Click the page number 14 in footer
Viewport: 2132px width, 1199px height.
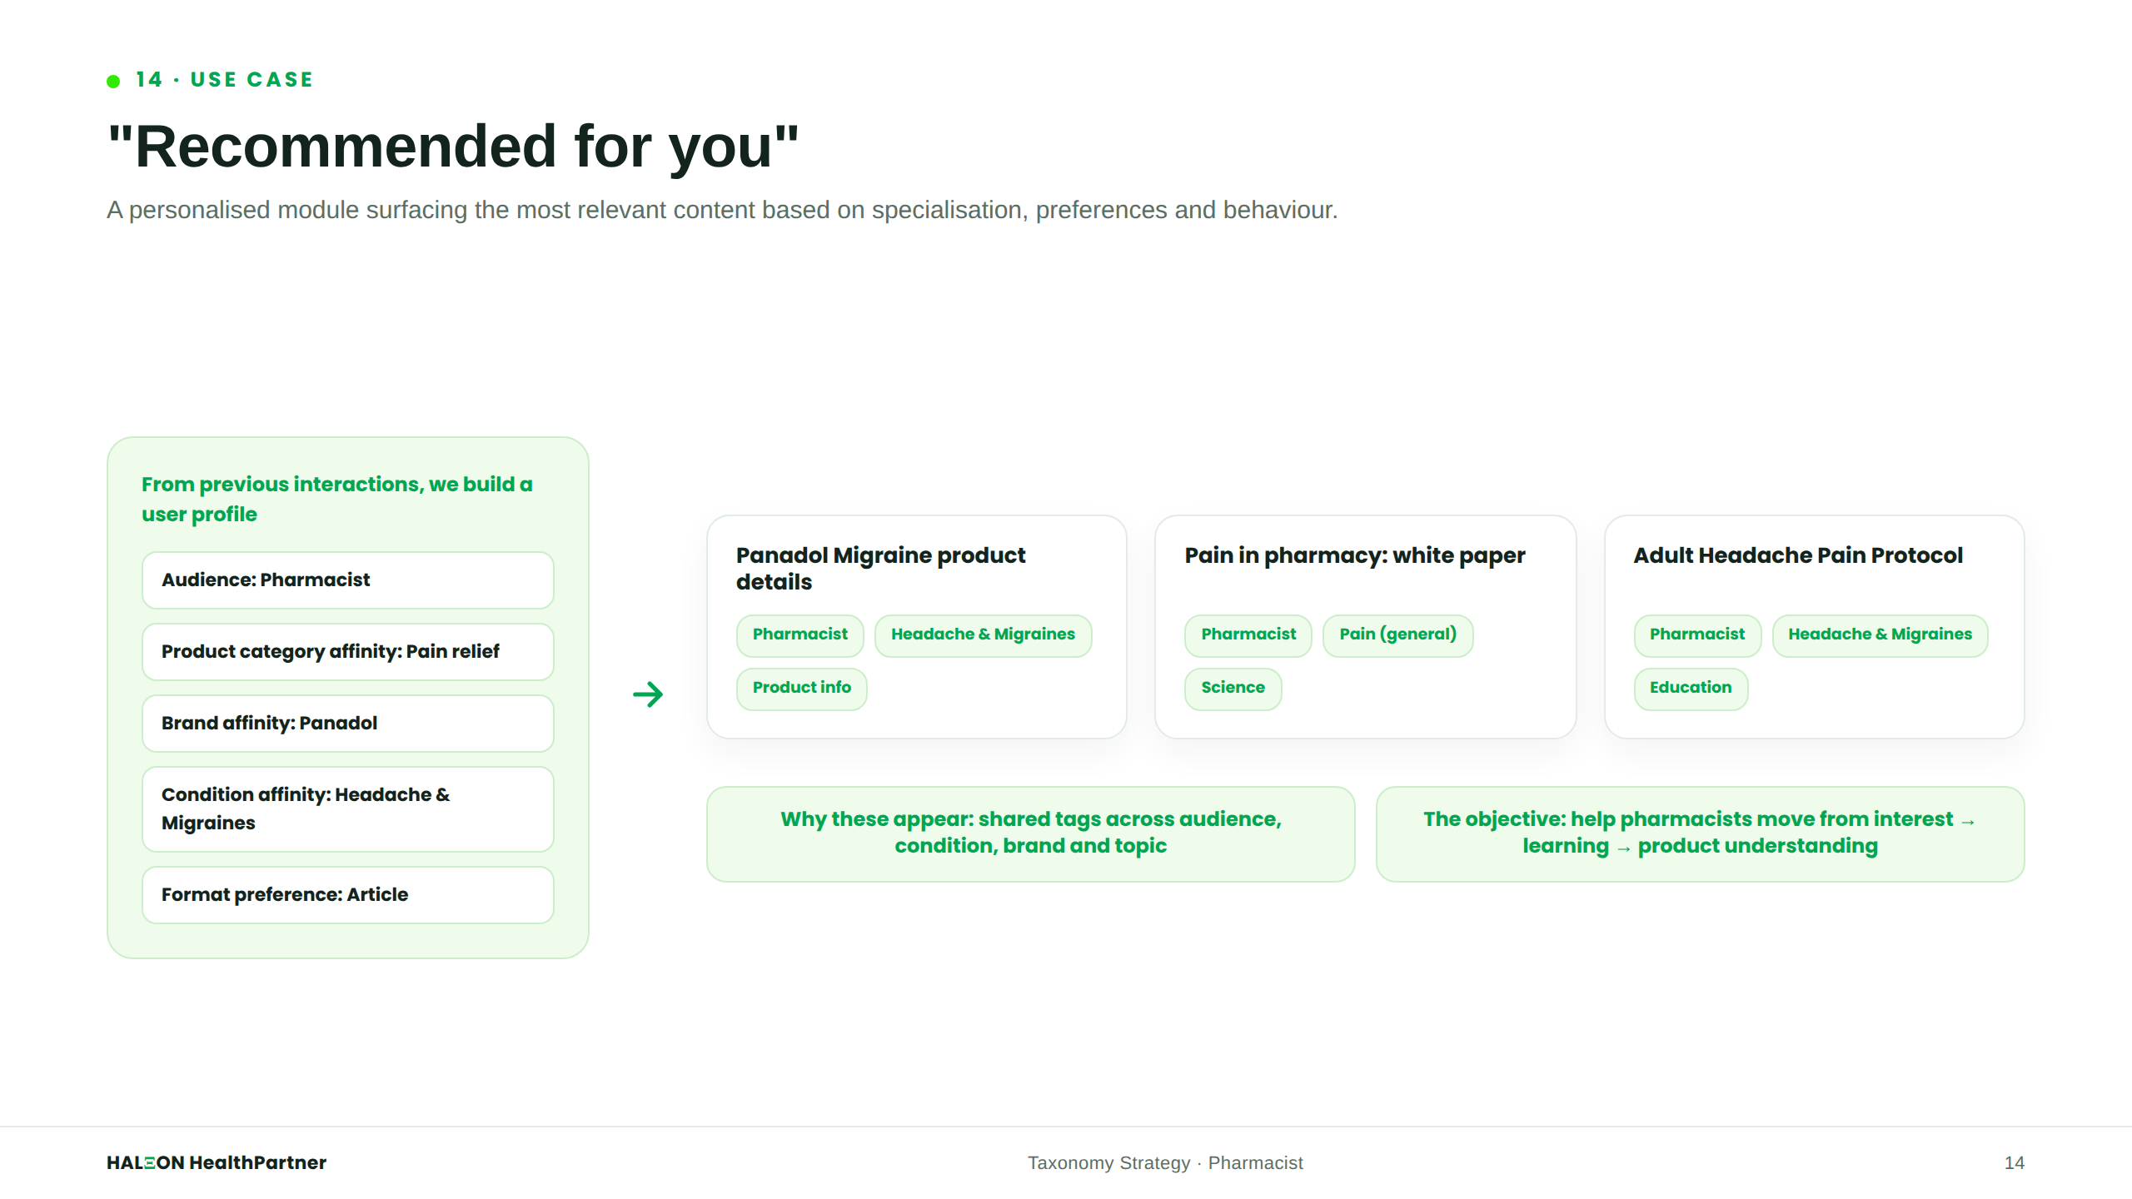pyautogui.click(x=2015, y=1163)
